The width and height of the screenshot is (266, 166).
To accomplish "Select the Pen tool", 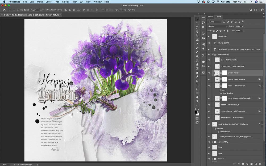I will click(x=197, y=81).
